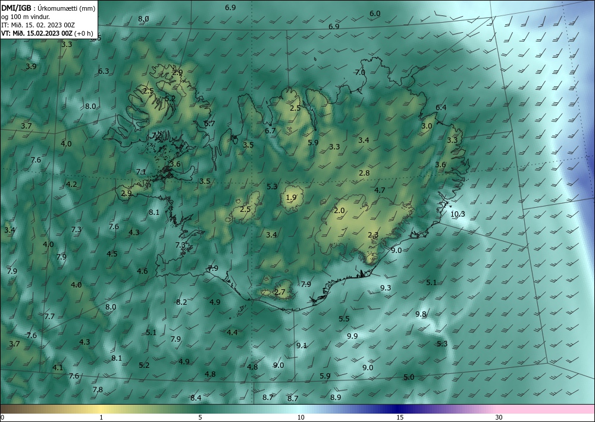Click the 2.8 value in the northeast interior
The image size is (595, 422).
pos(364,173)
